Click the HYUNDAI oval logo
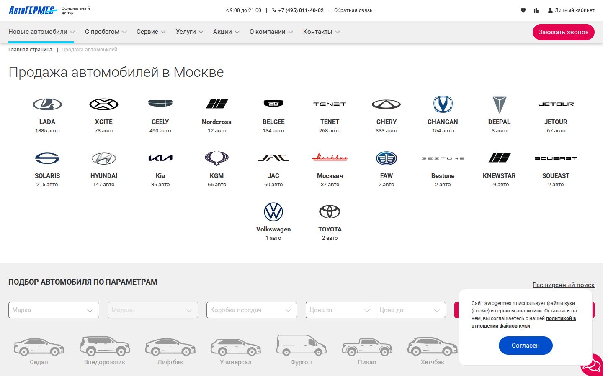Screen dimensions: 603x376 [103, 158]
